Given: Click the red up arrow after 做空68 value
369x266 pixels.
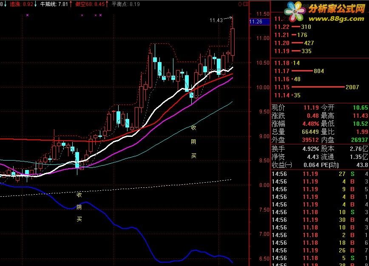Looking at the screenshot, I should pyautogui.click(x=107, y=4).
